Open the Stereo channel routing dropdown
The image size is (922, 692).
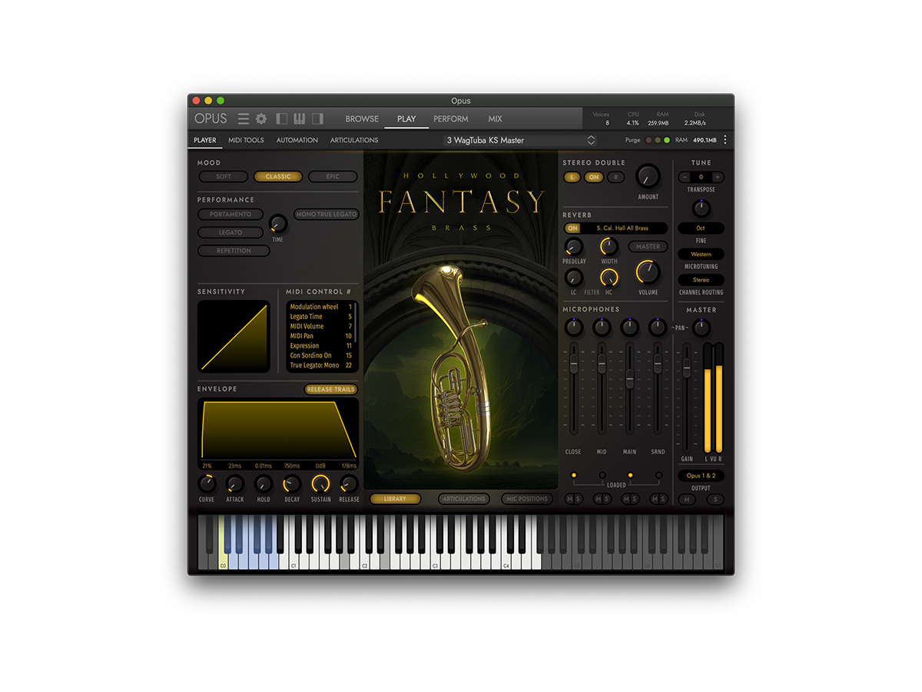click(701, 281)
